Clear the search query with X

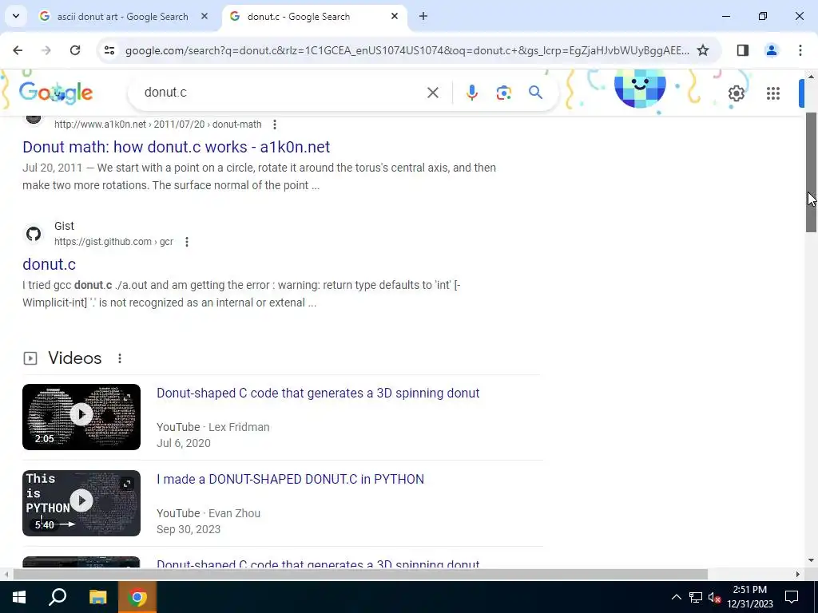tap(432, 93)
